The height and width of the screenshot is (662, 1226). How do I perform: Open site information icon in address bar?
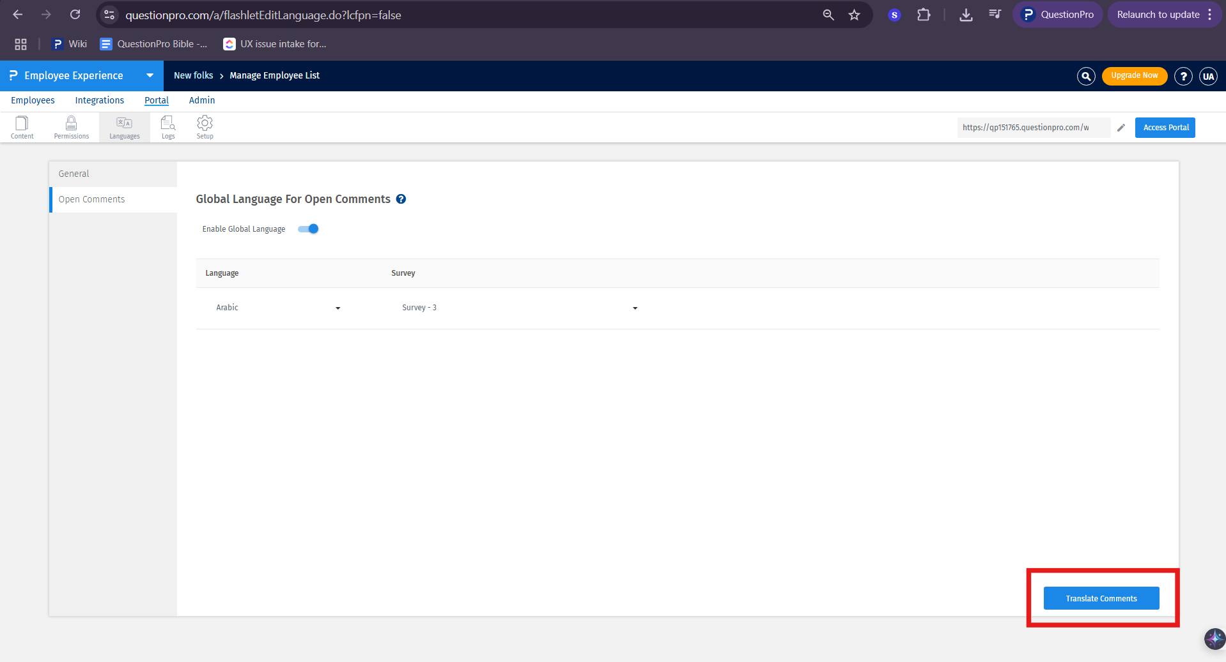109,15
